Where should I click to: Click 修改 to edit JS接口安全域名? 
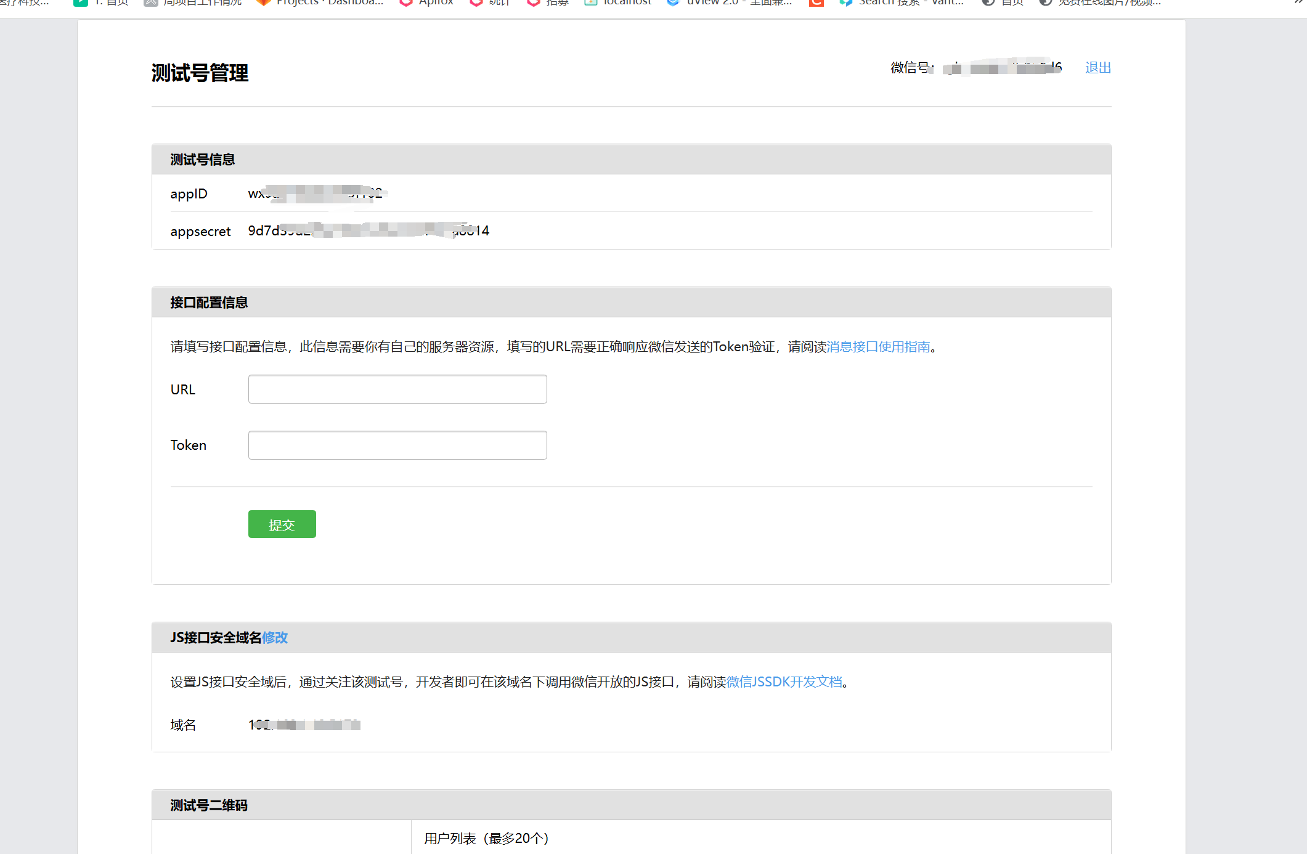tap(275, 638)
